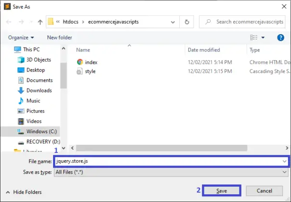Select 3D Objects in the navigation pane
Screen dimensions: 291x202
(39, 60)
